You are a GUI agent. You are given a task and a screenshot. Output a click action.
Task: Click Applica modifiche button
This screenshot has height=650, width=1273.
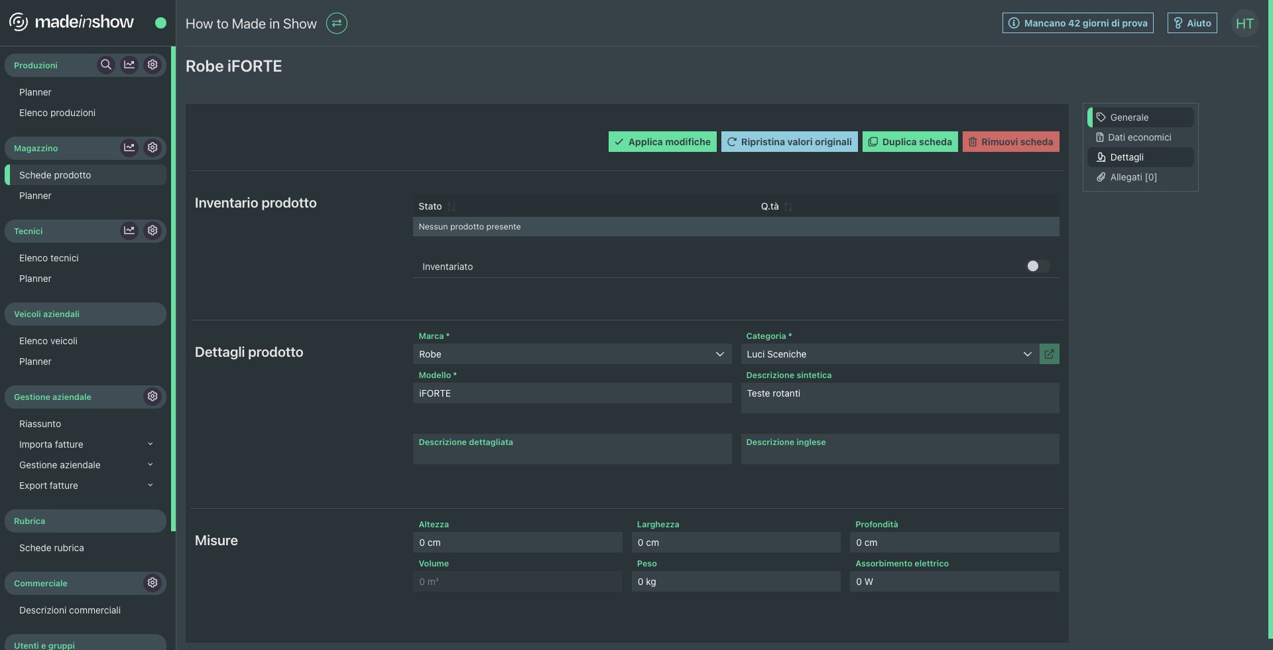pos(662,142)
